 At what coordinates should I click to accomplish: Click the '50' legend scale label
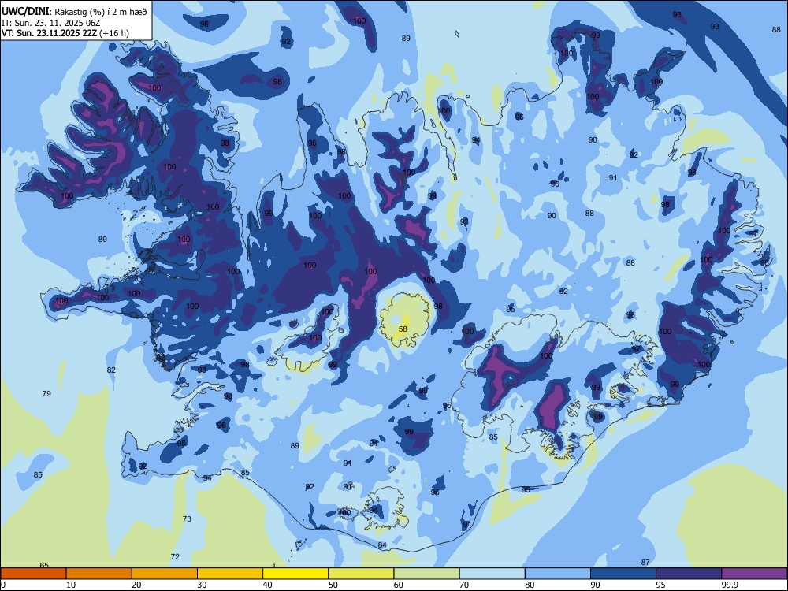pyautogui.click(x=333, y=585)
